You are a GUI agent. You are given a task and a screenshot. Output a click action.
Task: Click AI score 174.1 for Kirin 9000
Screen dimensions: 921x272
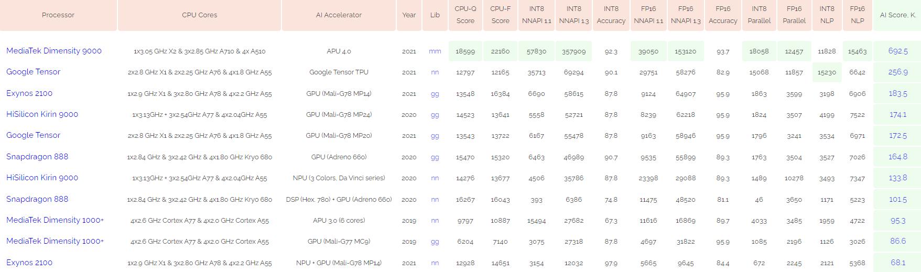point(898,115)
